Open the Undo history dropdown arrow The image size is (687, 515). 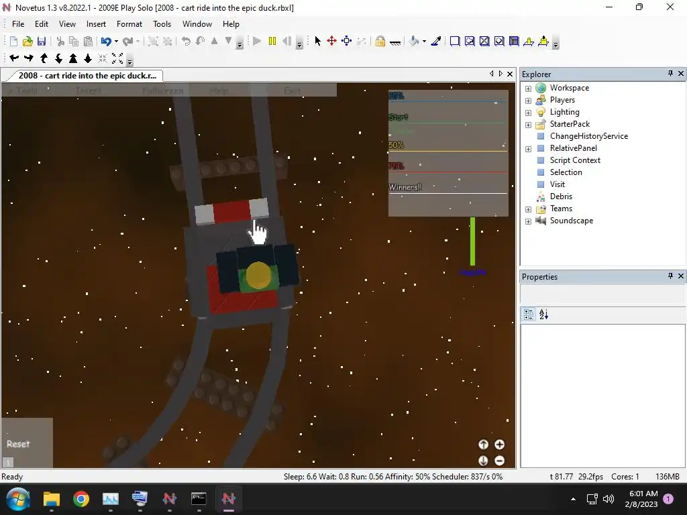click(x=116, y=41)
